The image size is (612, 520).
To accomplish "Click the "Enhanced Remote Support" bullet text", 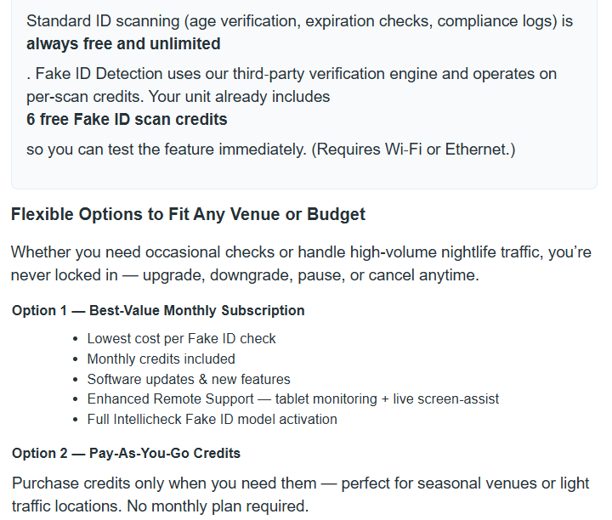I will pos(170,399).
